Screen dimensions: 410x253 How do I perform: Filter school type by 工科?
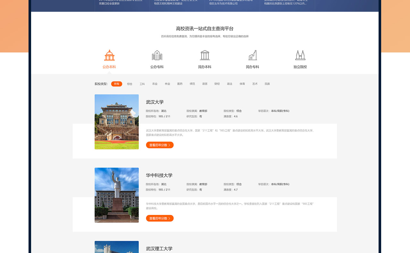click(x=142, y=84)
